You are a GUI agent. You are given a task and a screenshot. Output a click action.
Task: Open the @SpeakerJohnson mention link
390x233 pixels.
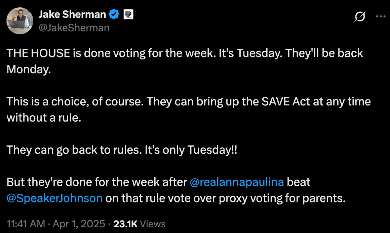[54, 198]
